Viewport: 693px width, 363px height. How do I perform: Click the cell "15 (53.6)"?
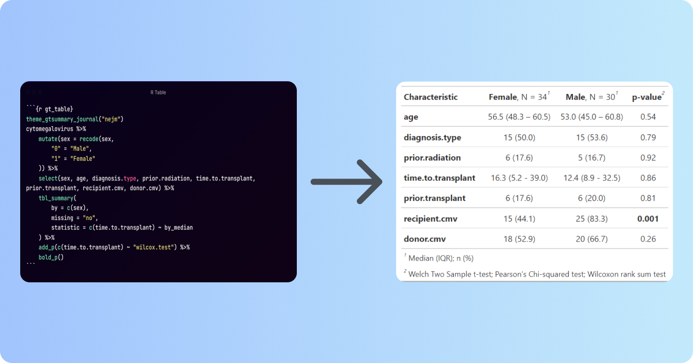[592, 138]
